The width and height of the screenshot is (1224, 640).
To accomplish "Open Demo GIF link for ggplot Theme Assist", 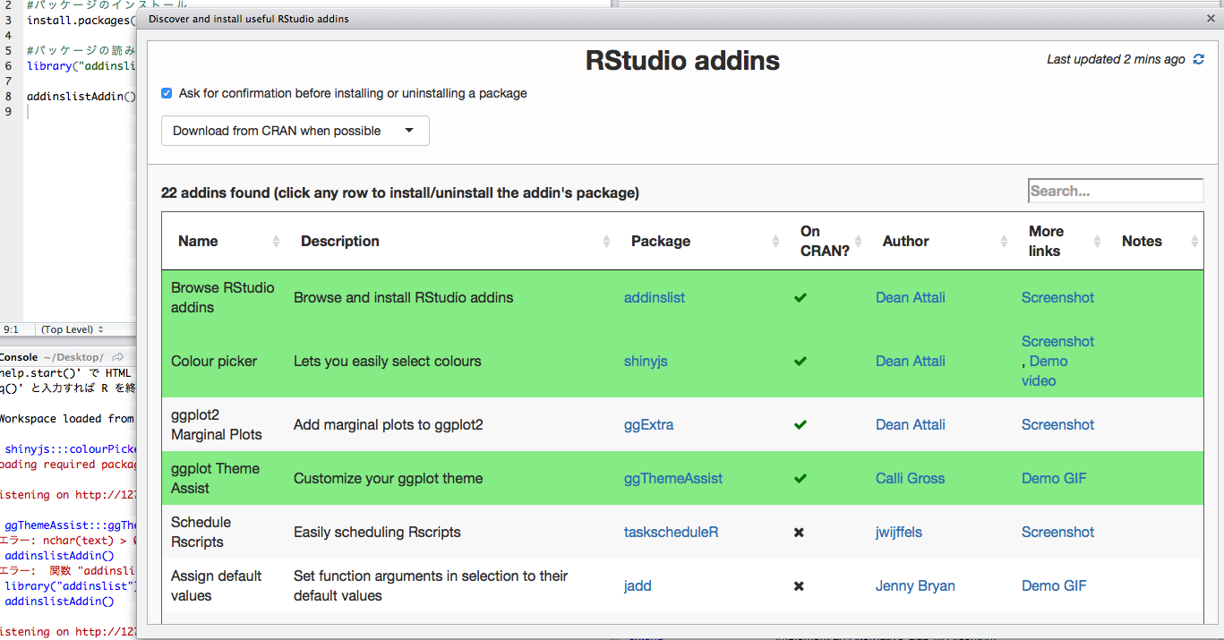I will click(x=1054, y=478).
